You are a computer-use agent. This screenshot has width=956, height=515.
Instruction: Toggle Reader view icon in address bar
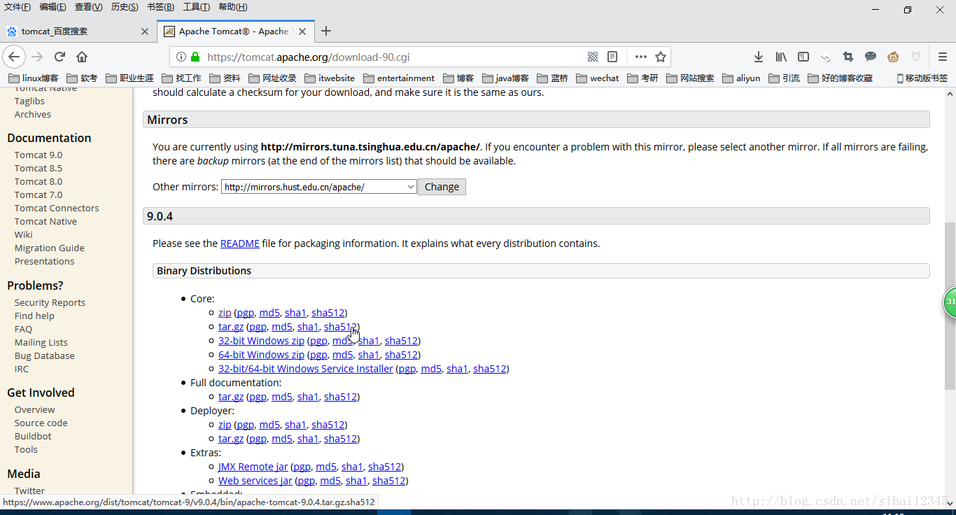pos(612,57)
